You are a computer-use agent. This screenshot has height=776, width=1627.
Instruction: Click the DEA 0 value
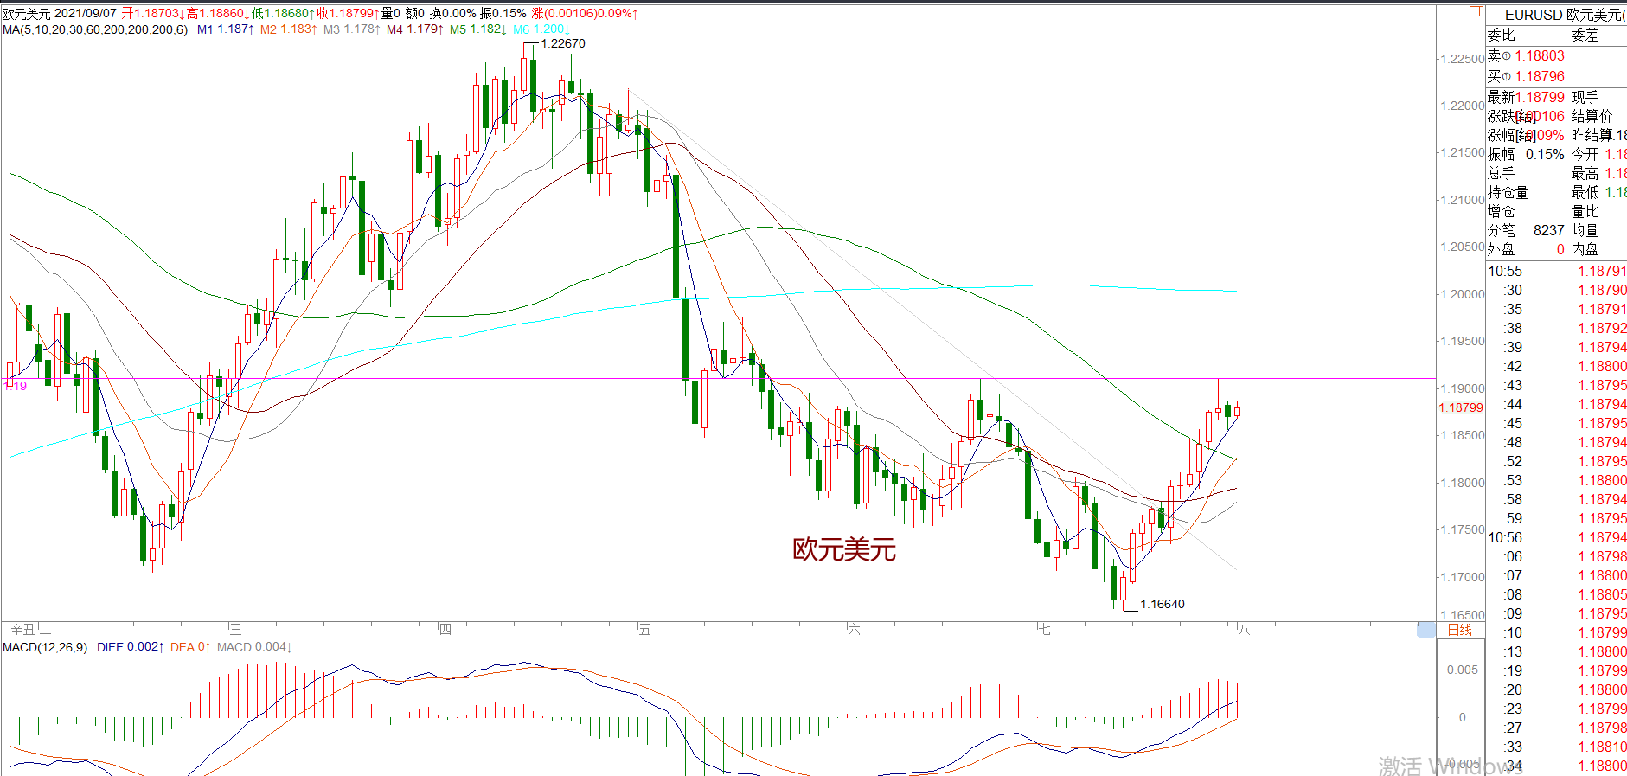190,647
